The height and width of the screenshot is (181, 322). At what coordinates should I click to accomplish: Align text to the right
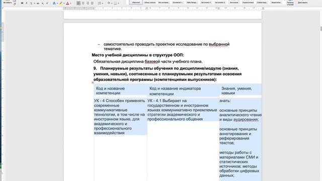[x=88, y=3]
